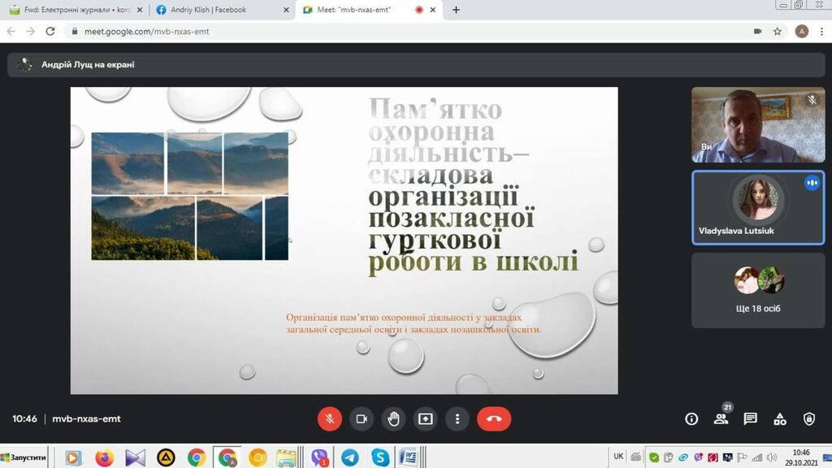Click the Present now screen icon
This screenshot has width=832, height=468.
pyautogui.click(x=425, y=418)
